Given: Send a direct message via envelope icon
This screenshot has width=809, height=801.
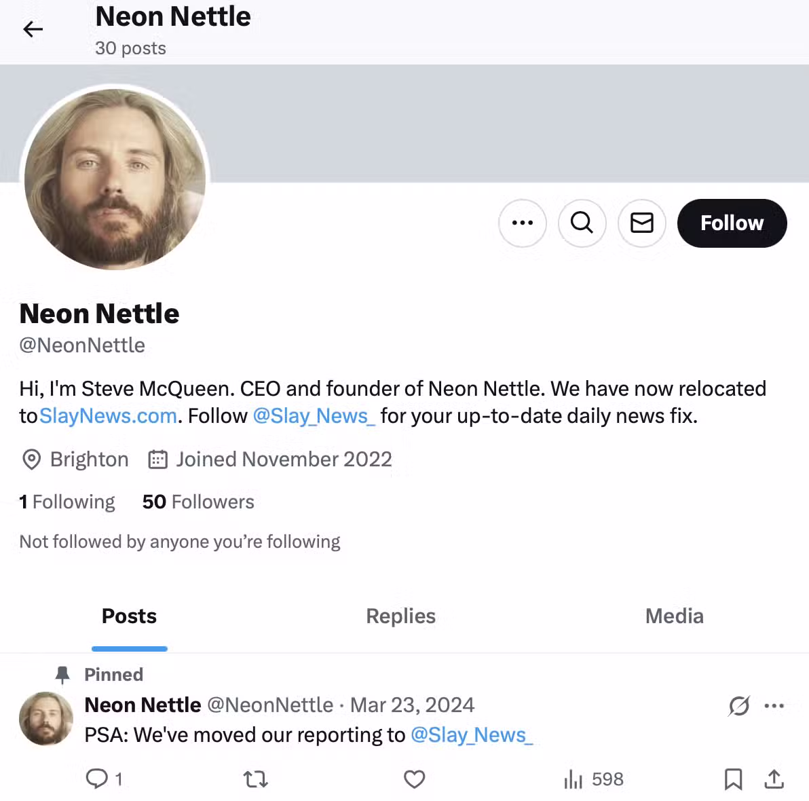Looking at the screenshot, I should [x=642, y=223].
